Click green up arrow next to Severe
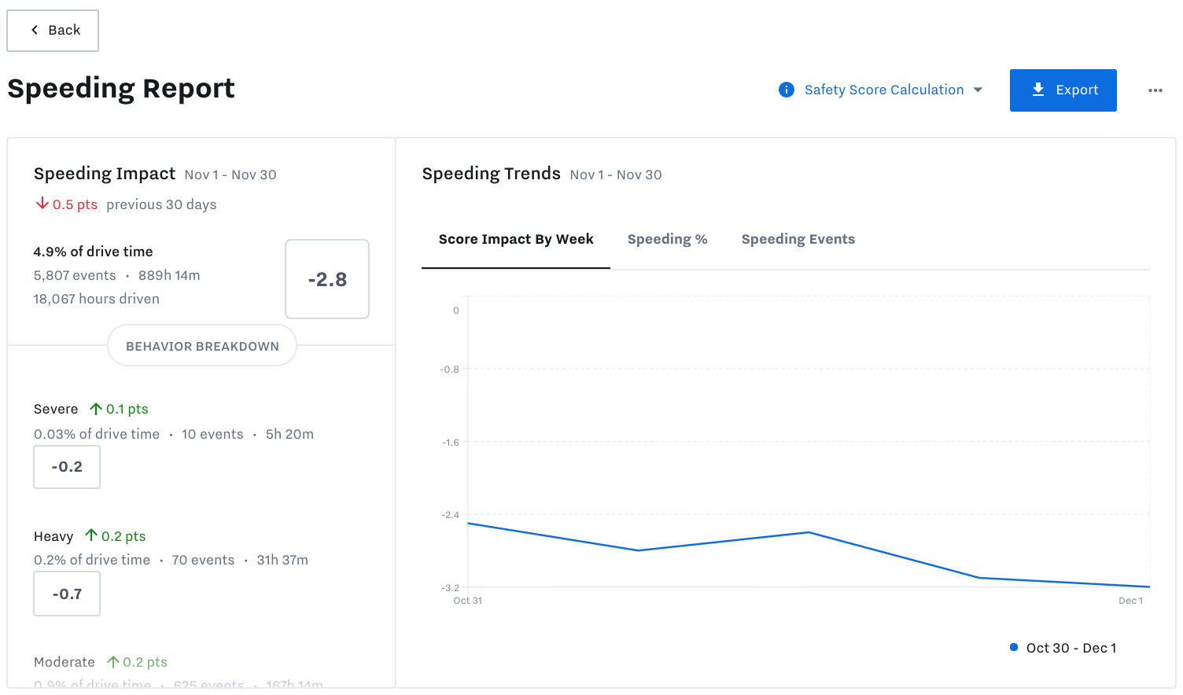Viewport: 1183px width, 695px height. [96, 409]
